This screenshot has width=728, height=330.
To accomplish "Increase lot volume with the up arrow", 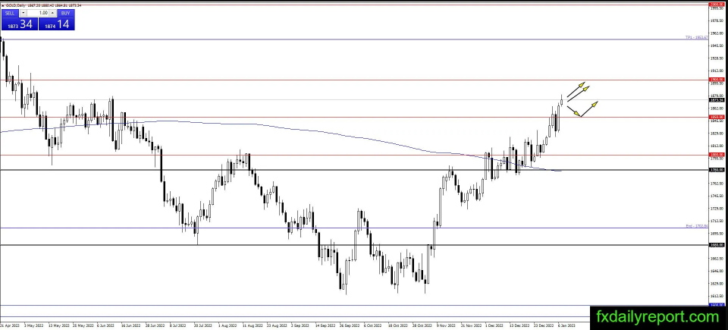I will (x=52, y=13).
